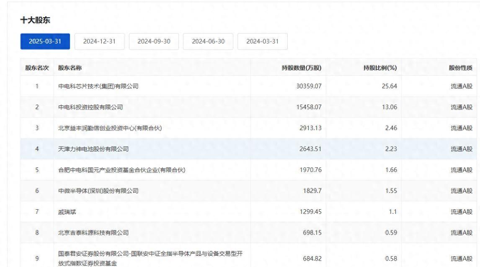The width and height of the screenshot is (480, 267).
Task: Select 北京益丰润勤信创业投资中心(有限合伙) name
Action: [110, 128]
